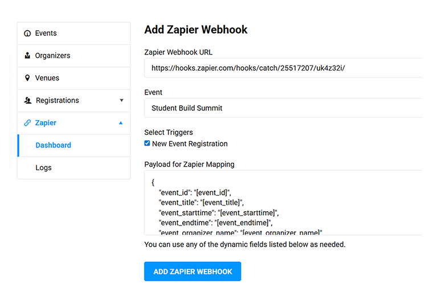Click the "event_title" payload line

tap(201, 203)
